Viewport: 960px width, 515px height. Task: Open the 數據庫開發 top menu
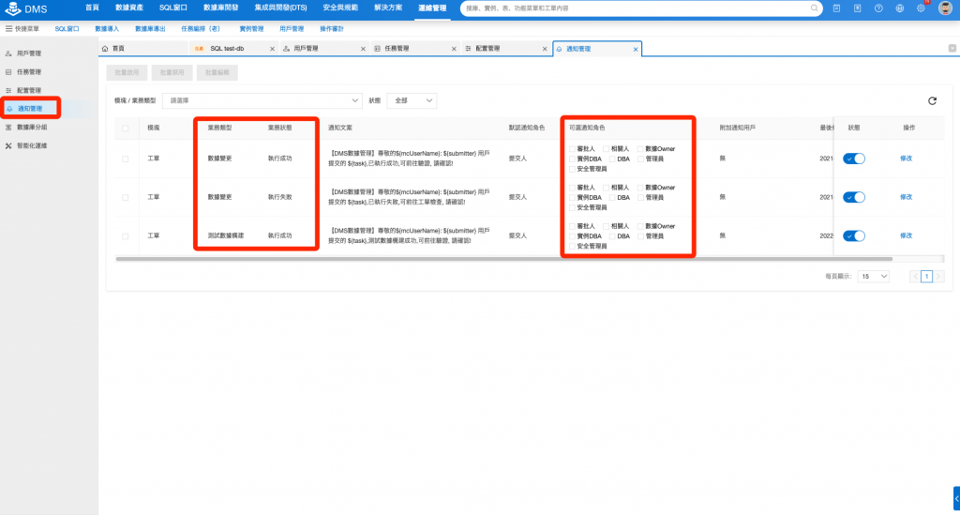click(x=220, y=8)
